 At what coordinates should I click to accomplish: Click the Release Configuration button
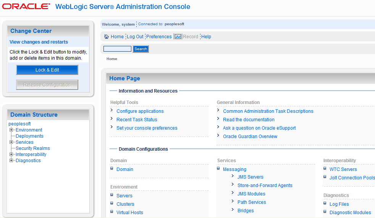click(47, 85)
